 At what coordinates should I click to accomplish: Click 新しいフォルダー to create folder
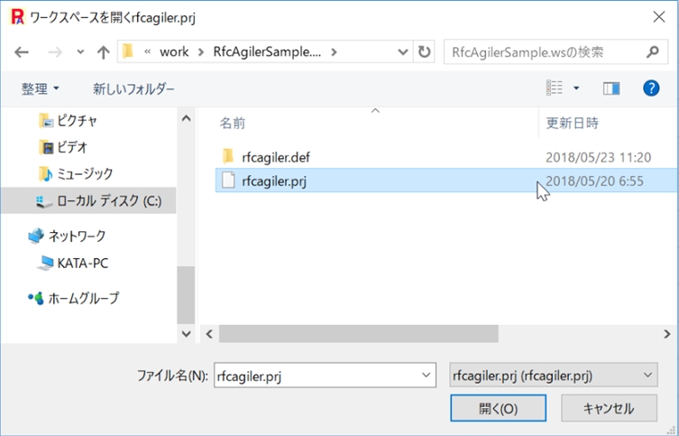click(x=133, y=88)
